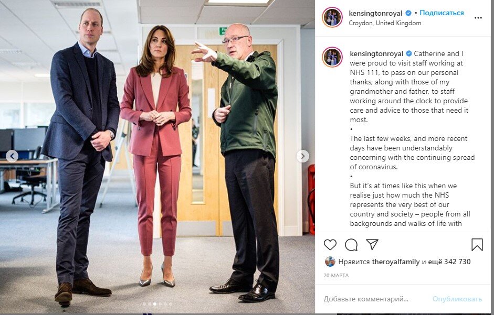The height and width of the screenshot is (315, 494).
Task: Click the header kensingtonroyal profile avatar
Action: click(x=332, y=17)
